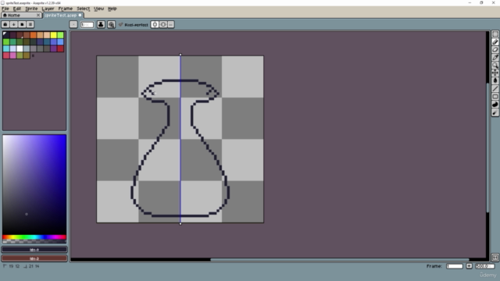Image resolution: width=500 pixels, height=281 pixels.
Task: Open the Help menu
Action: tap(112, 9)
